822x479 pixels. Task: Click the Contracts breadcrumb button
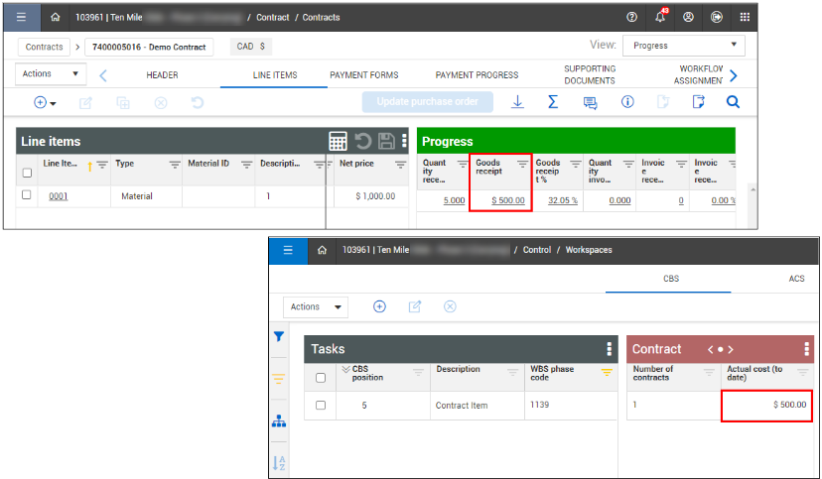[x=45, y=47]
